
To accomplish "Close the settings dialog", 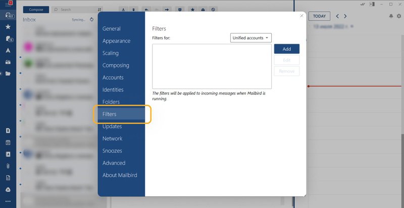I will [301, 16].
